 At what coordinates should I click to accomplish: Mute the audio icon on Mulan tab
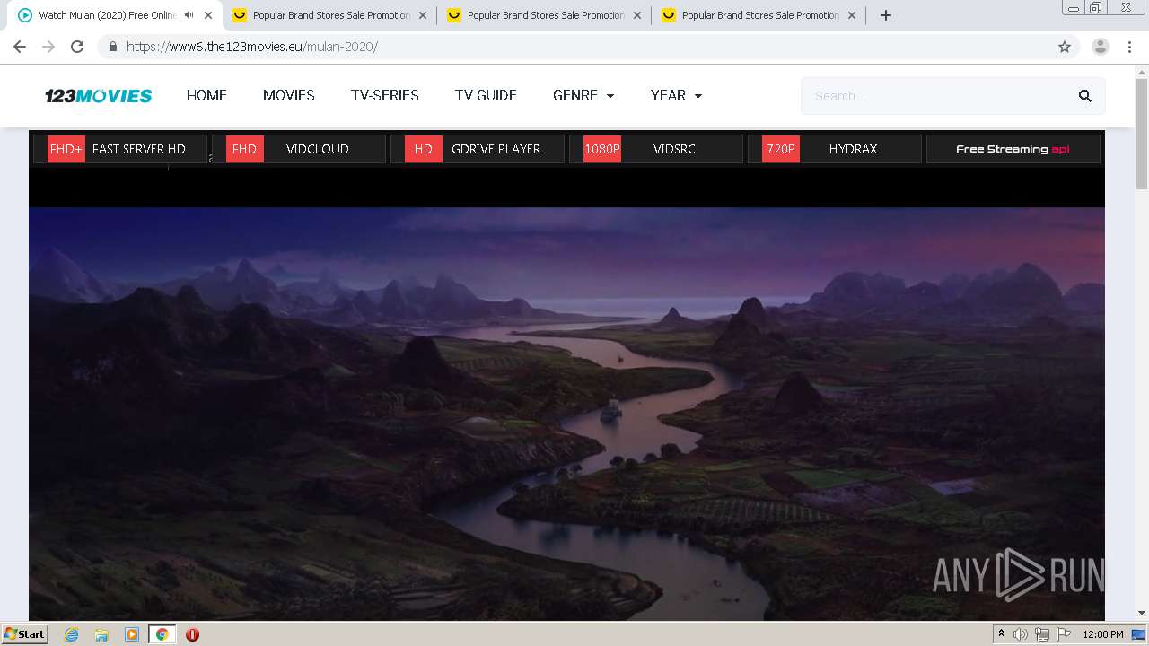click(x=189, y=15)
